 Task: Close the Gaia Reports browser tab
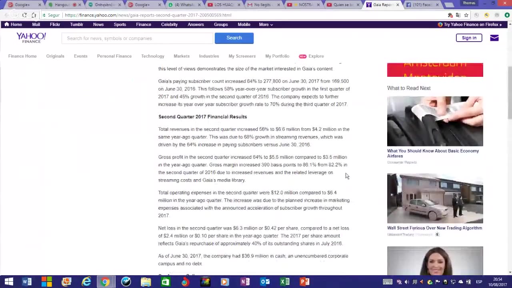(x=398, y=5)
